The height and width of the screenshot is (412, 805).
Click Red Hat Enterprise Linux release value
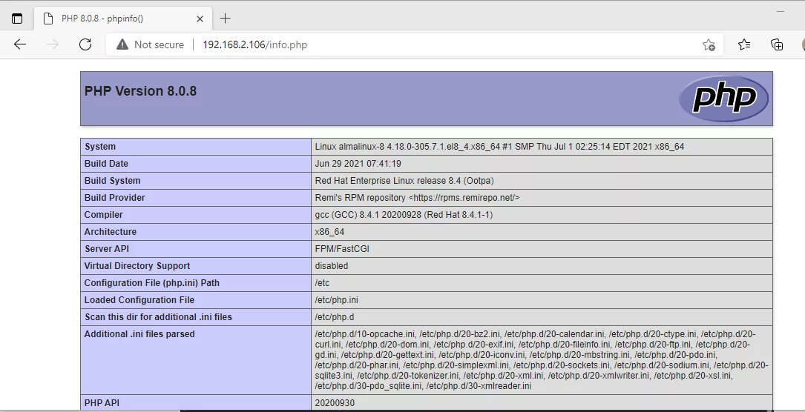click(x=404, y=180)
